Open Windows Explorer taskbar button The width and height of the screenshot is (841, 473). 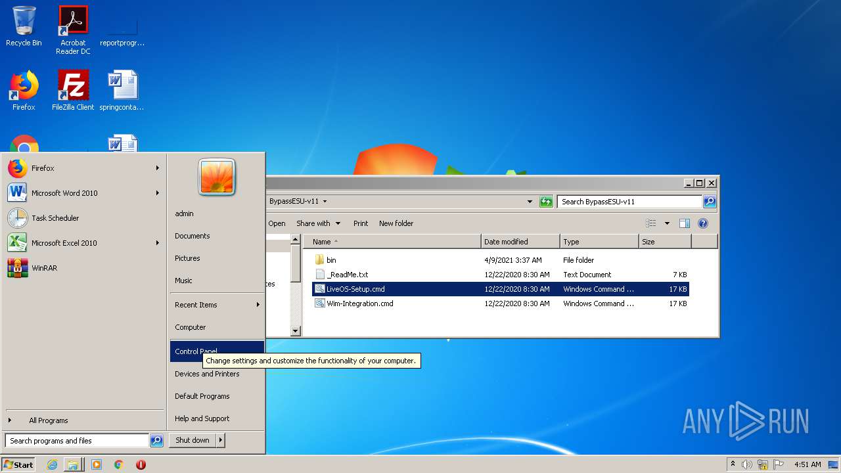pyautogui.click(x=73, y=464)
